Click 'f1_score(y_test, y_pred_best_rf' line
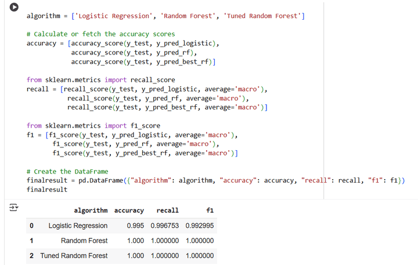The width and height of the screenshot is (418, 265). [145, 153]
